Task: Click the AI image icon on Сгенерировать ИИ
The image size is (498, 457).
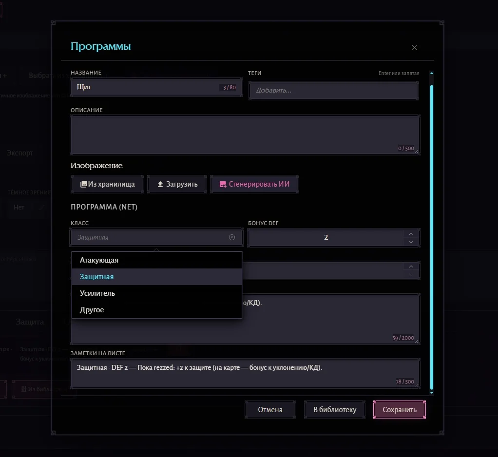Action: click(223, 185)
